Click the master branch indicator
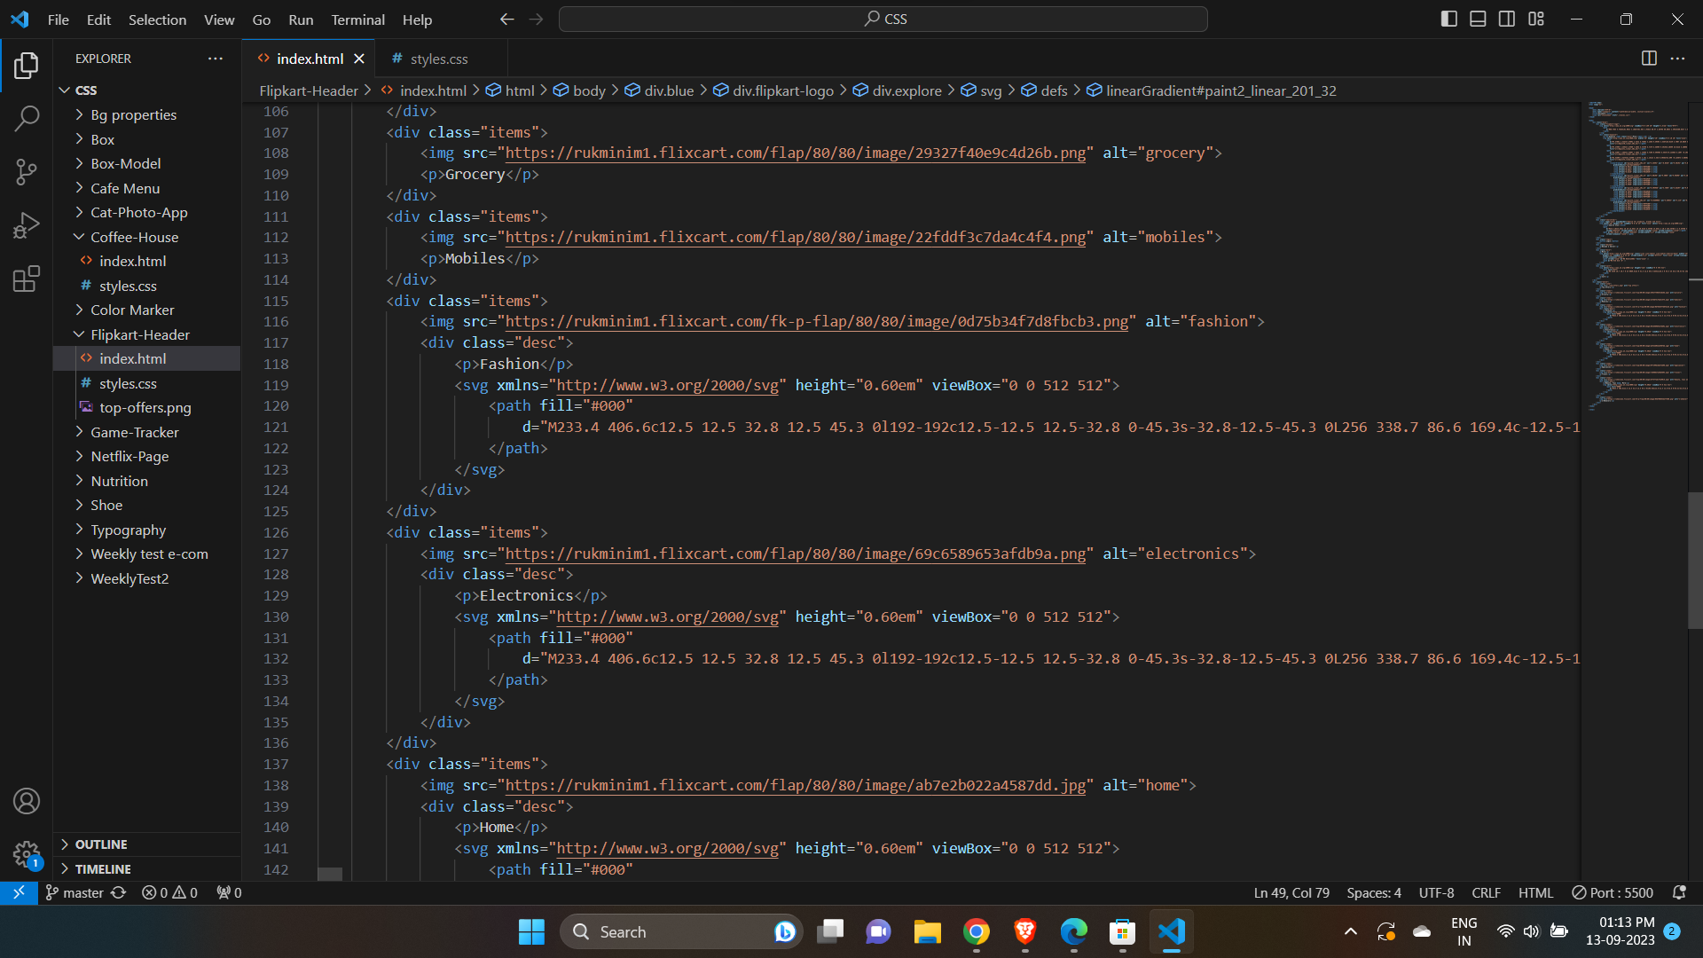 [x=74, y=892]
